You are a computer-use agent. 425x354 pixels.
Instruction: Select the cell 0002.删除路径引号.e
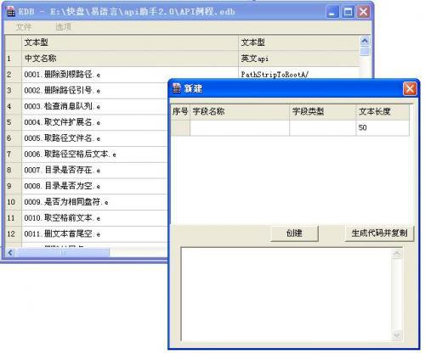94,91
